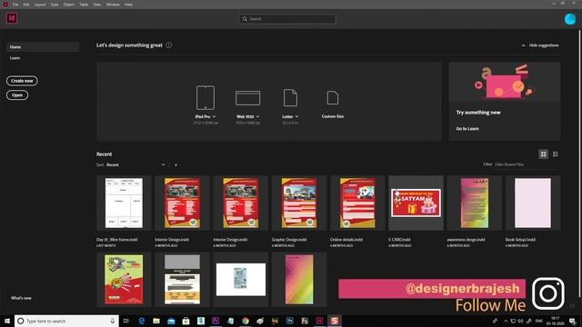Open File Explorer from the taskbar
Image resolution: width=582 pixels, height=327 pixels.
[156, 321]
